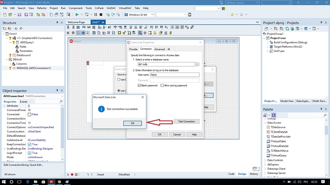
Task: Switch to the Provider tab in Data Link Properties
Action: (133, 49)
